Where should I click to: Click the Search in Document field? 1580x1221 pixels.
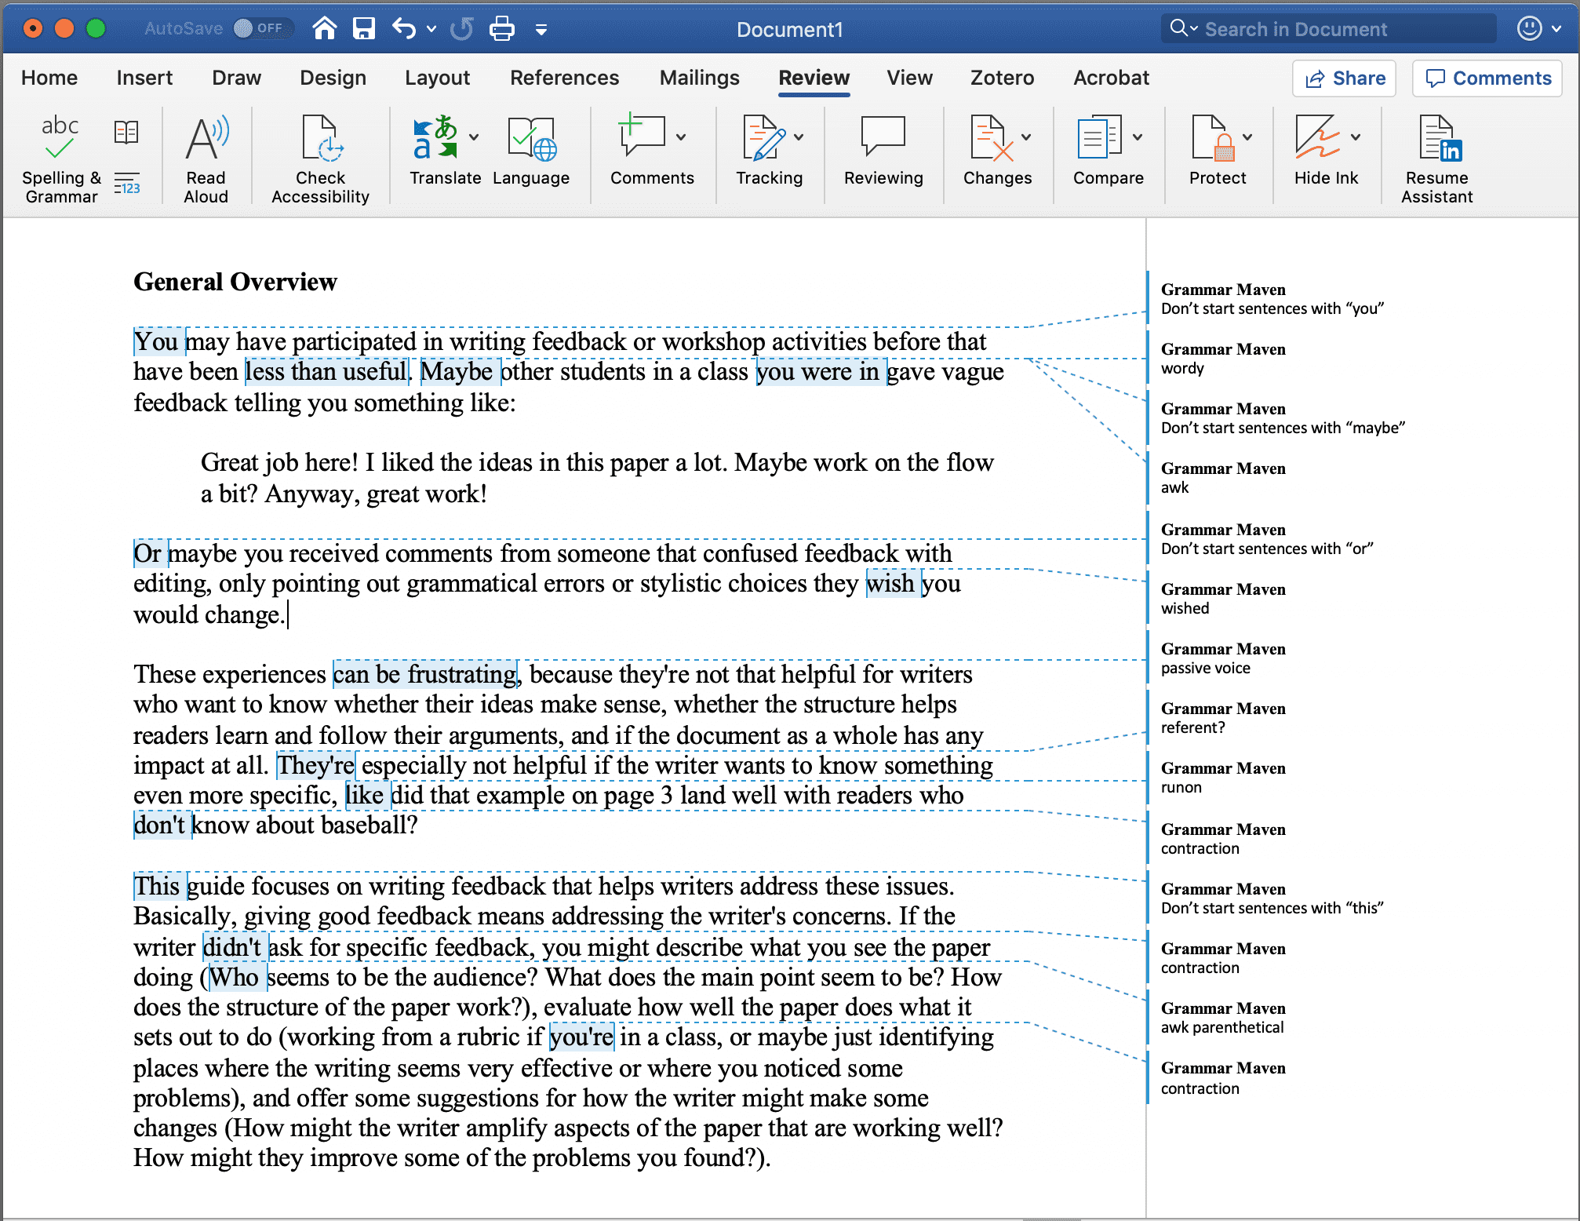click(x=1328, y=29)
